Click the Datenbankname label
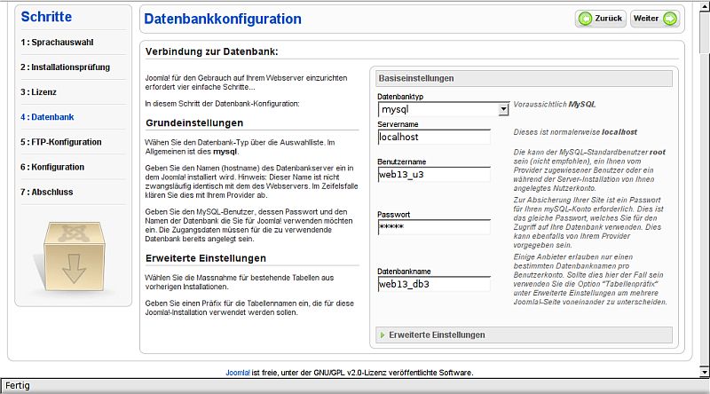 [x=404, y=272]
